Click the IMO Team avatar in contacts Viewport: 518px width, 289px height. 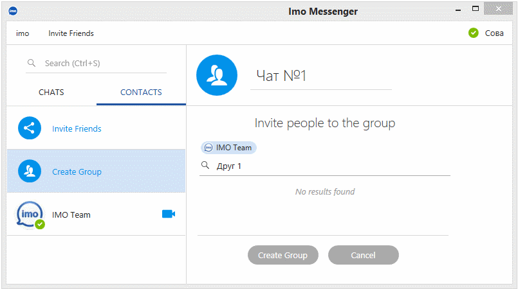pyautogui.click(x=30, y=215)
